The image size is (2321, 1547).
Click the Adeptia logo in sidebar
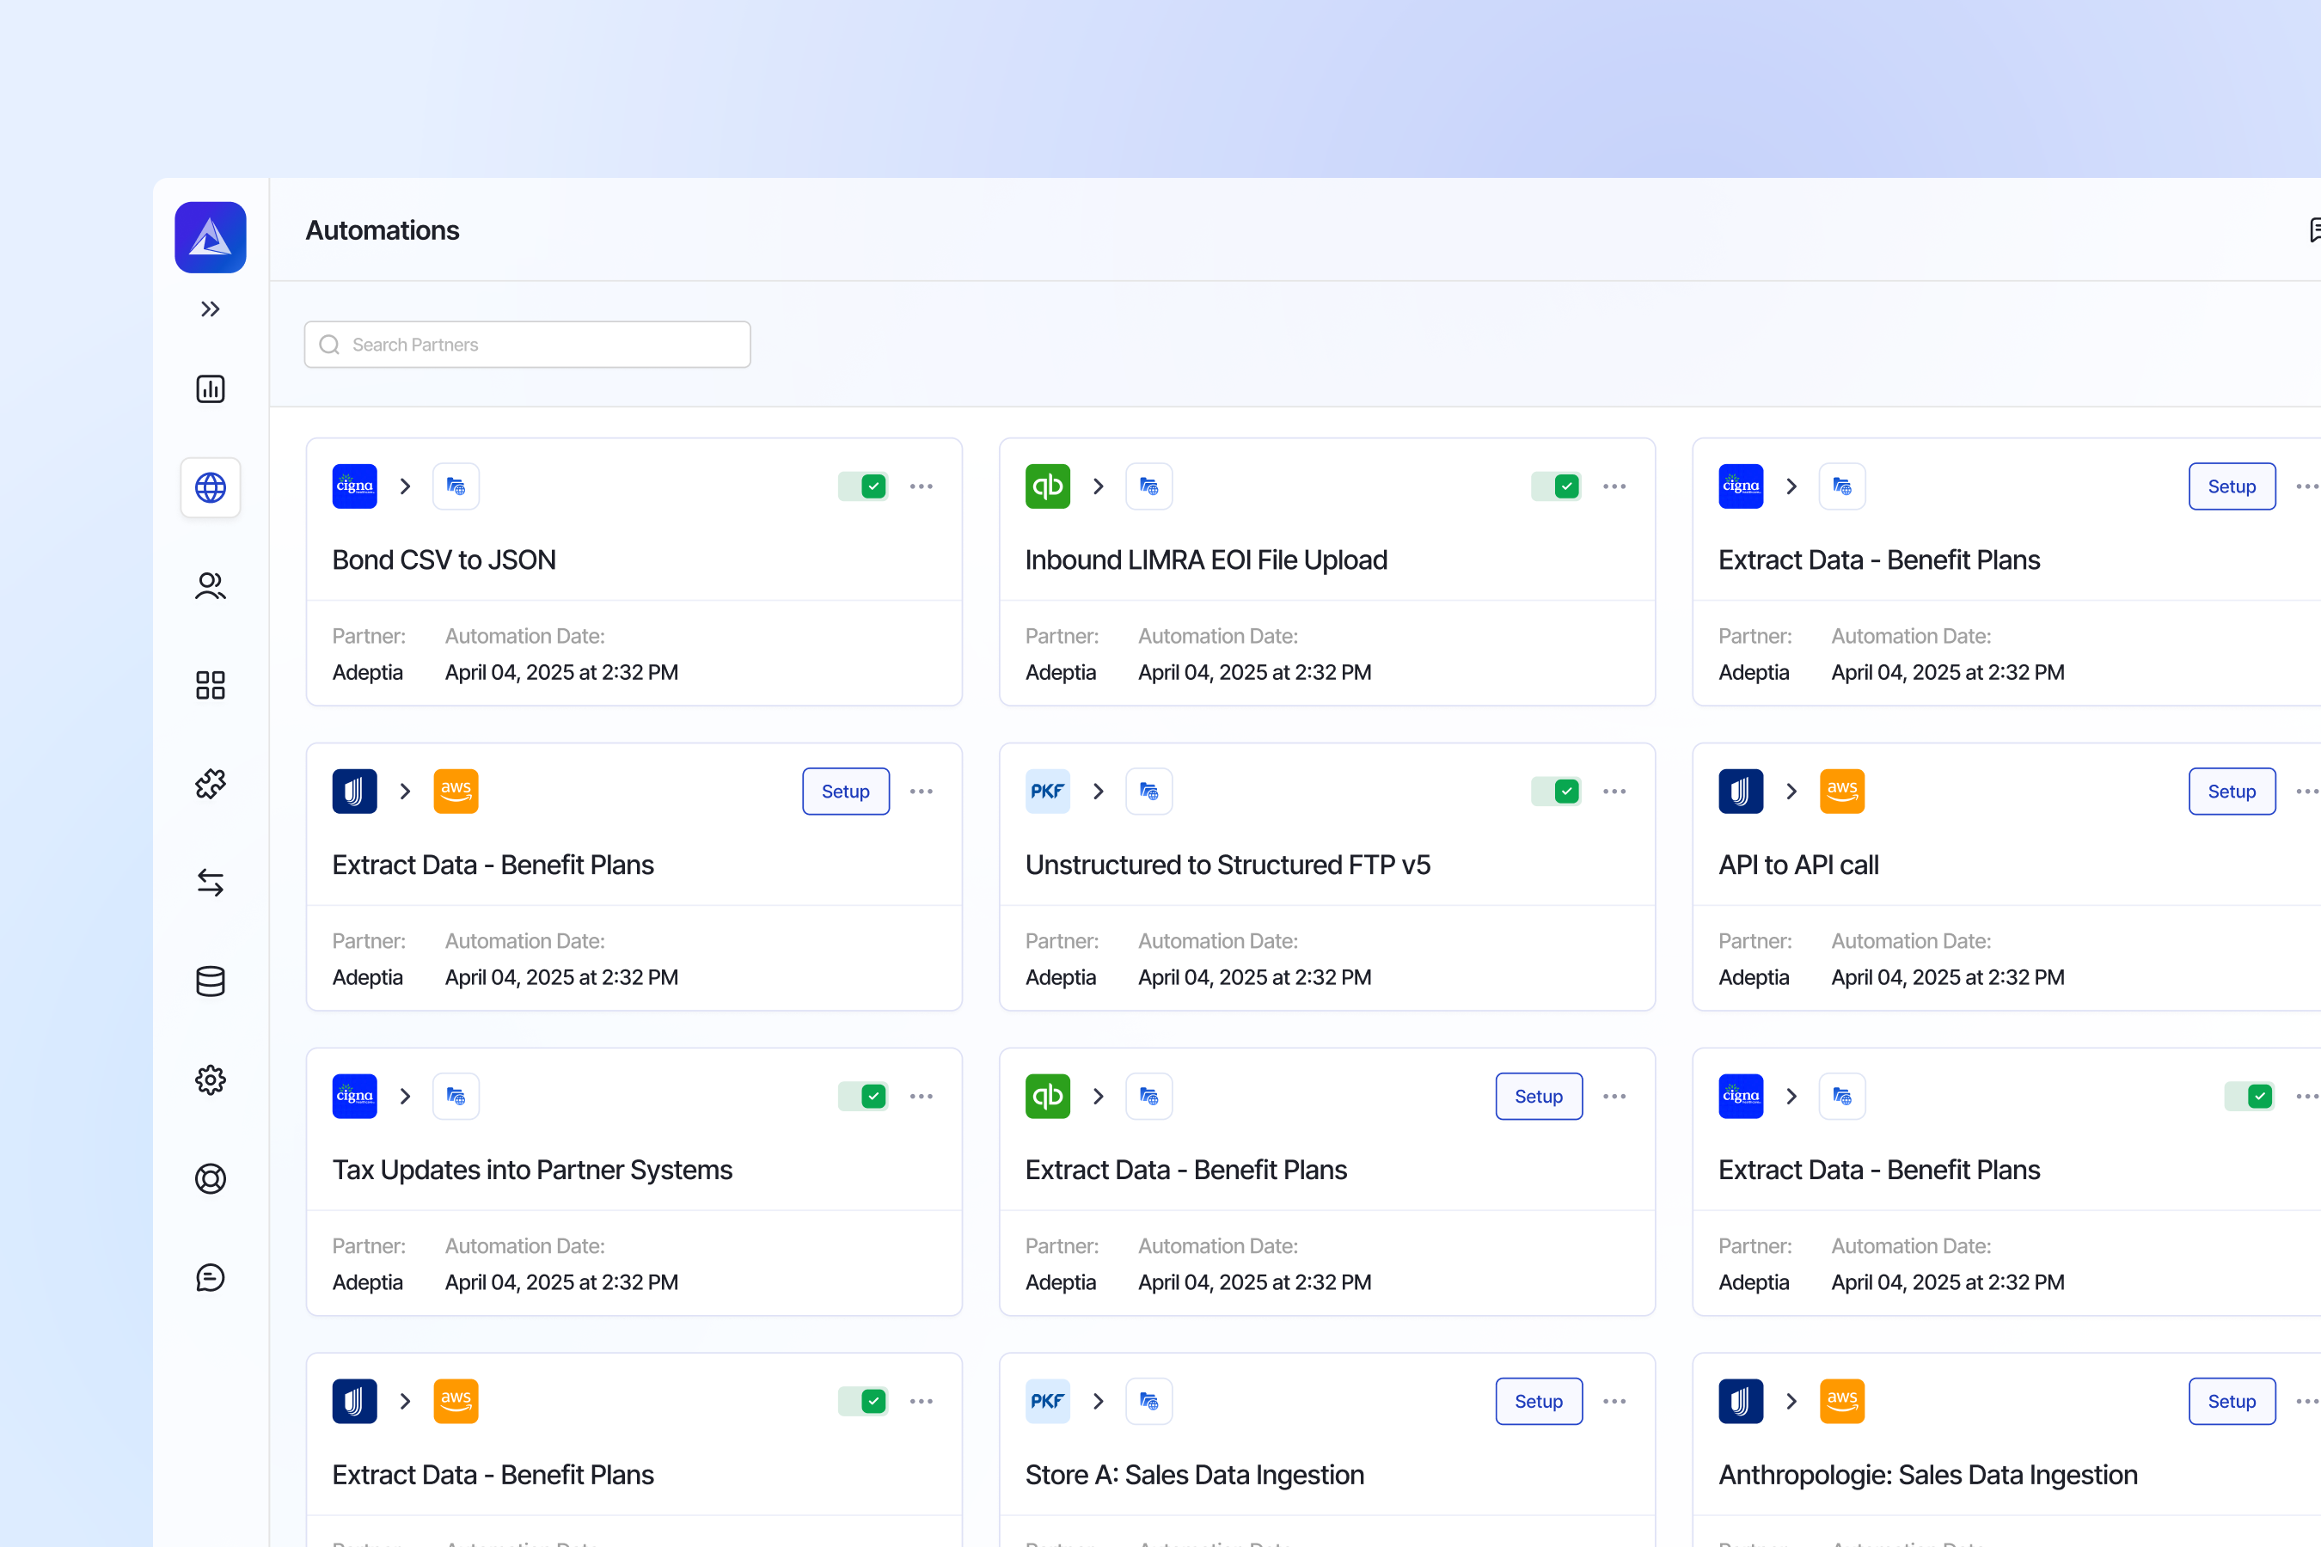pyautogui.click(x=211, y=237)
